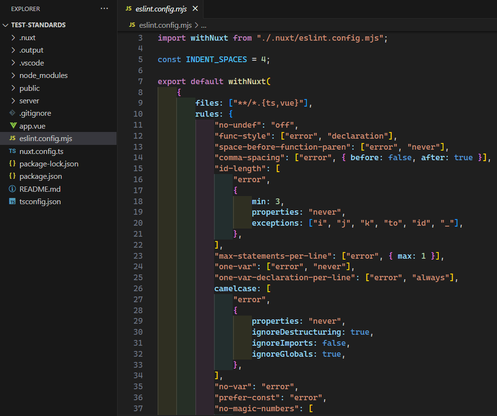Select the node_modules folder name

[x=44, y=75]
